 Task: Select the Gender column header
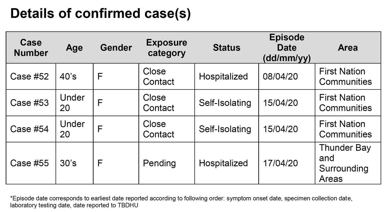(x=116, y=48)
